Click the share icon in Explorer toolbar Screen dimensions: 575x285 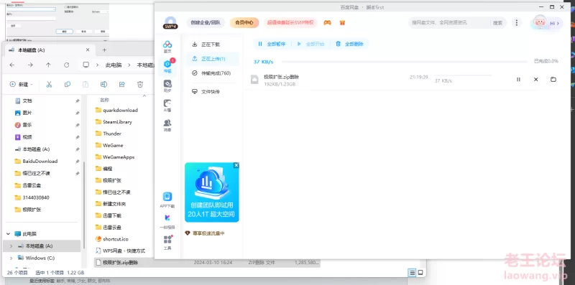pyautogui.click(x=122, y=84)
